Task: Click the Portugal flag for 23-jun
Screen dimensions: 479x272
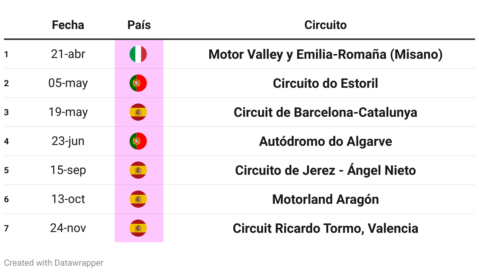Action: tap(138, 141)
